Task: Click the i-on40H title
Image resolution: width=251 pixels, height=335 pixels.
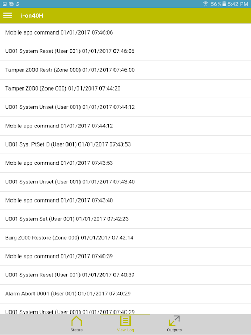Action: pyautogui.click(x=32, y=16)
